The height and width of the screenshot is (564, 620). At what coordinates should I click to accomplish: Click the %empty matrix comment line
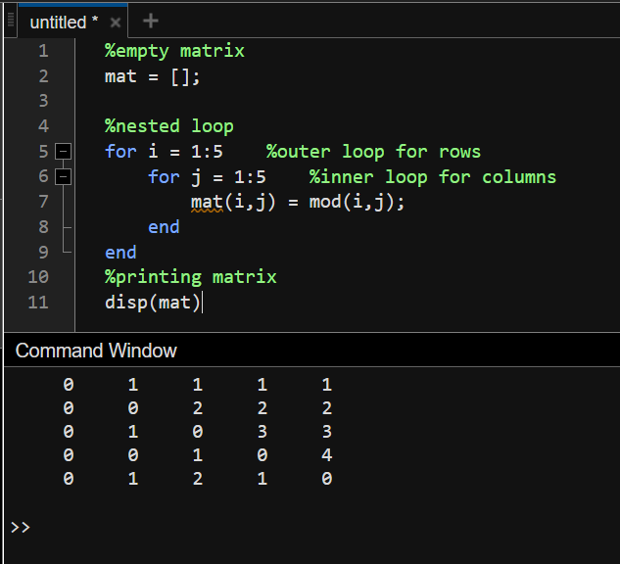tap(174, 51)
